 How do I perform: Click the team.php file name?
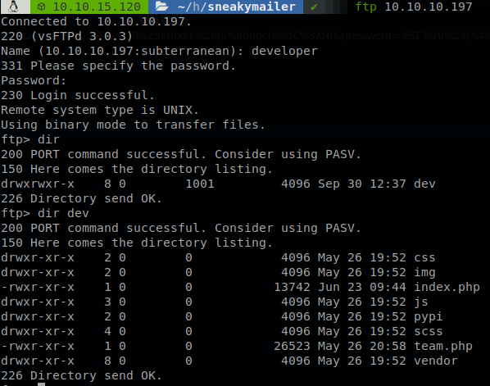[x=443, y=346]
